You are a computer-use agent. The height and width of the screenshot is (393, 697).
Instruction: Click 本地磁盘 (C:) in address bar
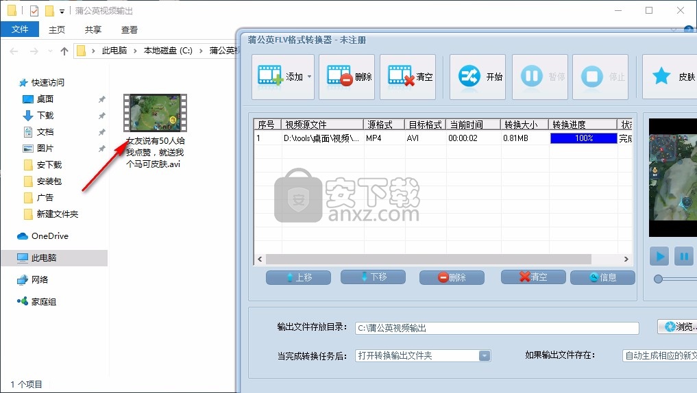(168, 51)
